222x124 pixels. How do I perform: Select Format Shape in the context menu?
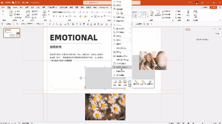(x=122, y=67)
